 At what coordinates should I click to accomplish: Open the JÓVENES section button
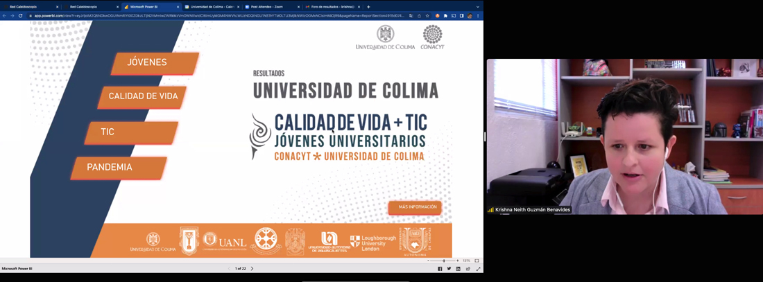tap(155, 63)
